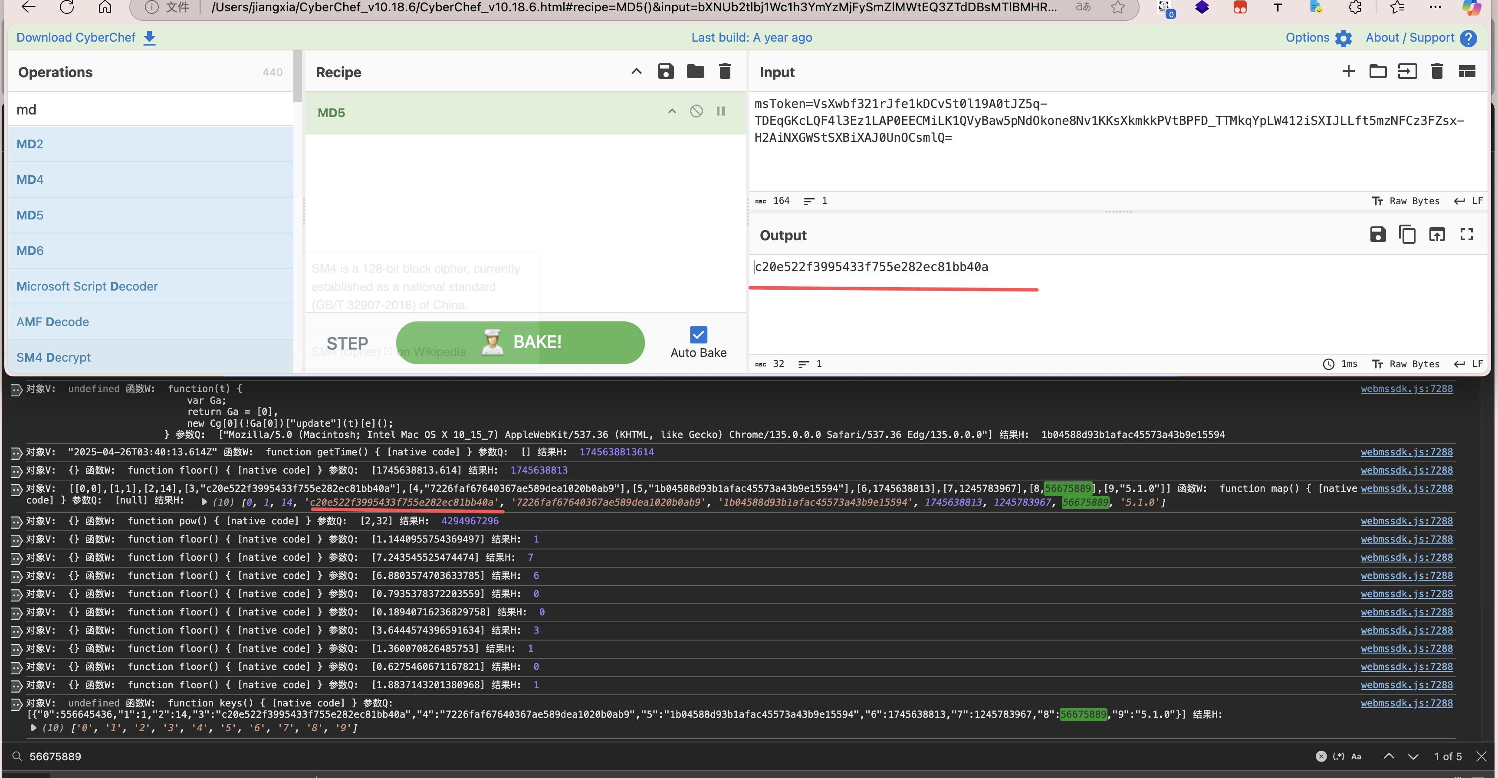
Task: Expand the (10) keys result array
Action: (x=34, y=727)
